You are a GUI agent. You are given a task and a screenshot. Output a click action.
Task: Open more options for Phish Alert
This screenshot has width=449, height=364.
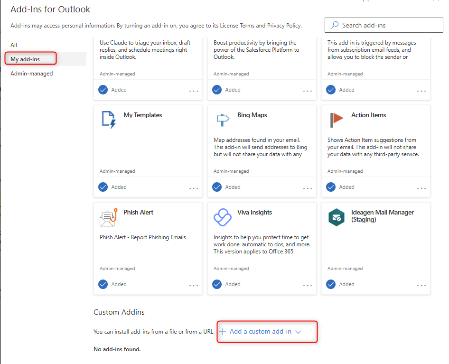coord(194,286)
